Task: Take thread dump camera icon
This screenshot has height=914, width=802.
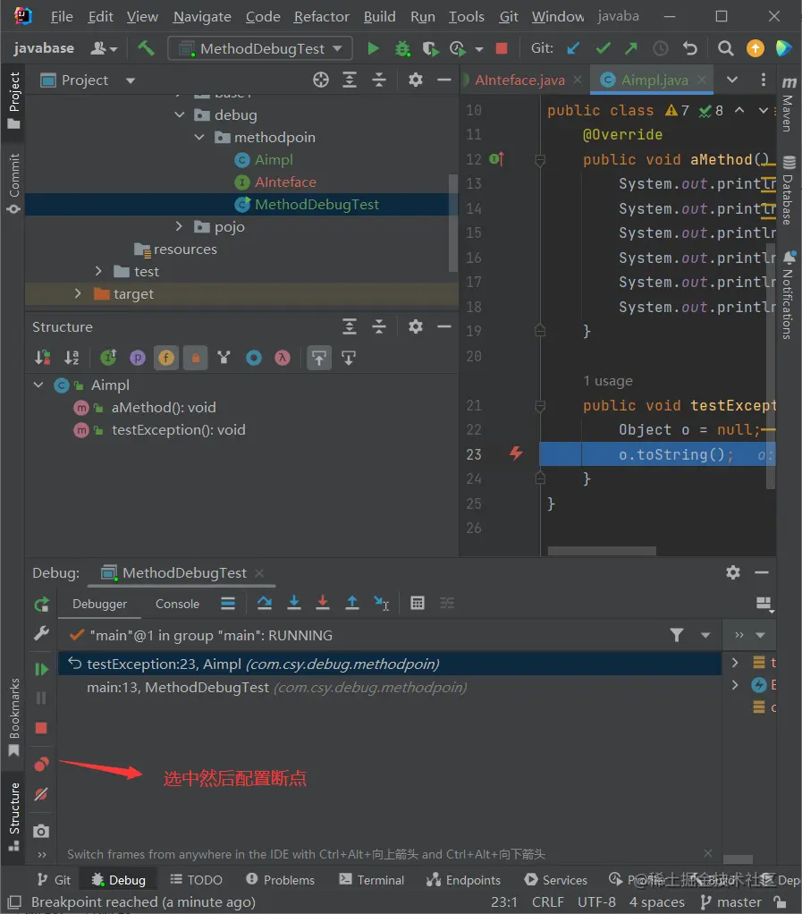Action: tap(41, 831)
